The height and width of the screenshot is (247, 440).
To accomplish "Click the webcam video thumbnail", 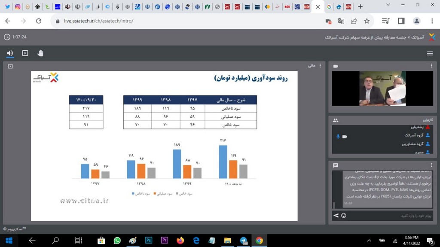I will pyautogui.click(x=382, y=88).
